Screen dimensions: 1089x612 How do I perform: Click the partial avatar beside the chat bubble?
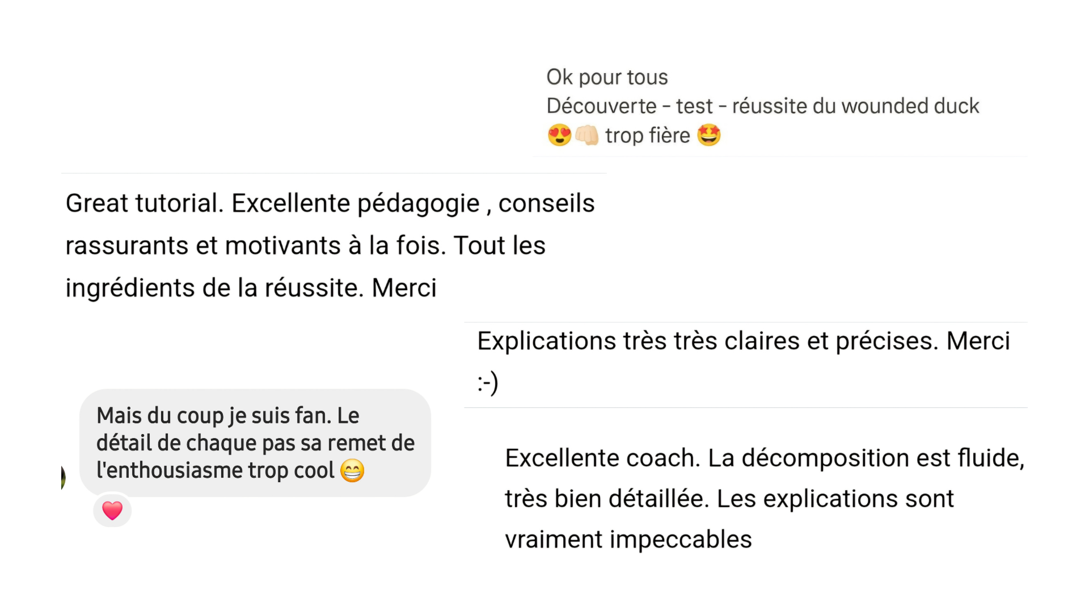pyautogui.click(x=63, y=478)
